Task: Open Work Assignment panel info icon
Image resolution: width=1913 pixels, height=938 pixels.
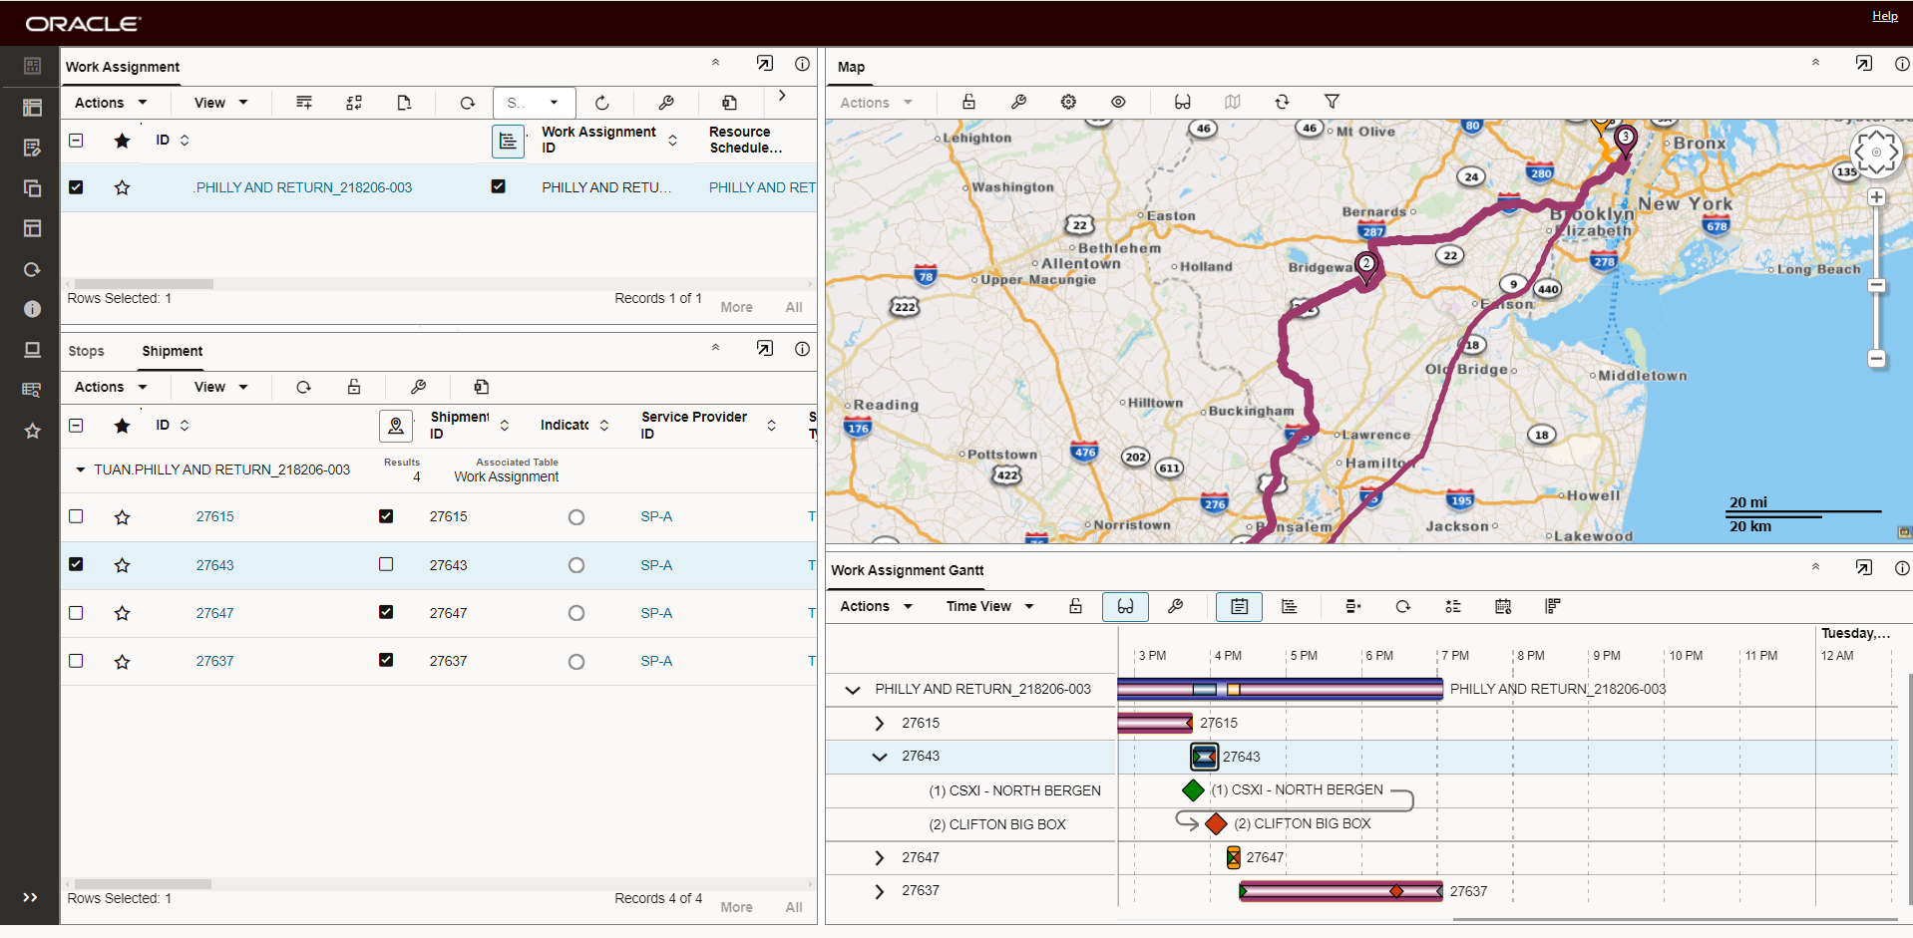Action: click(802, 64)
